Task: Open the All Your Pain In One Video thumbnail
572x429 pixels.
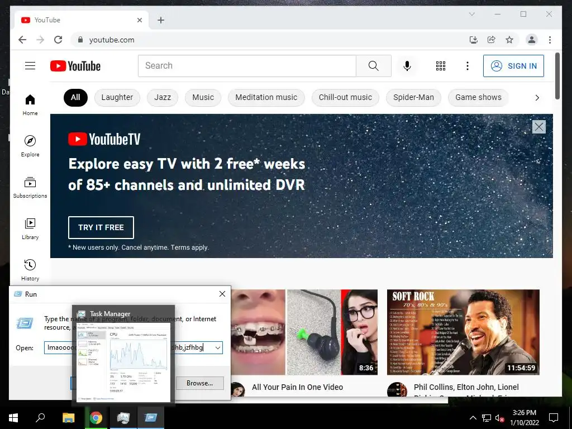Action: point(304,332)
